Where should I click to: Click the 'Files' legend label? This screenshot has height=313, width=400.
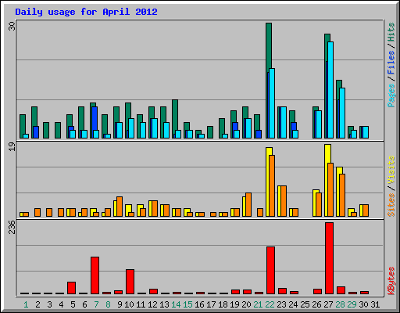coord(391,63)
